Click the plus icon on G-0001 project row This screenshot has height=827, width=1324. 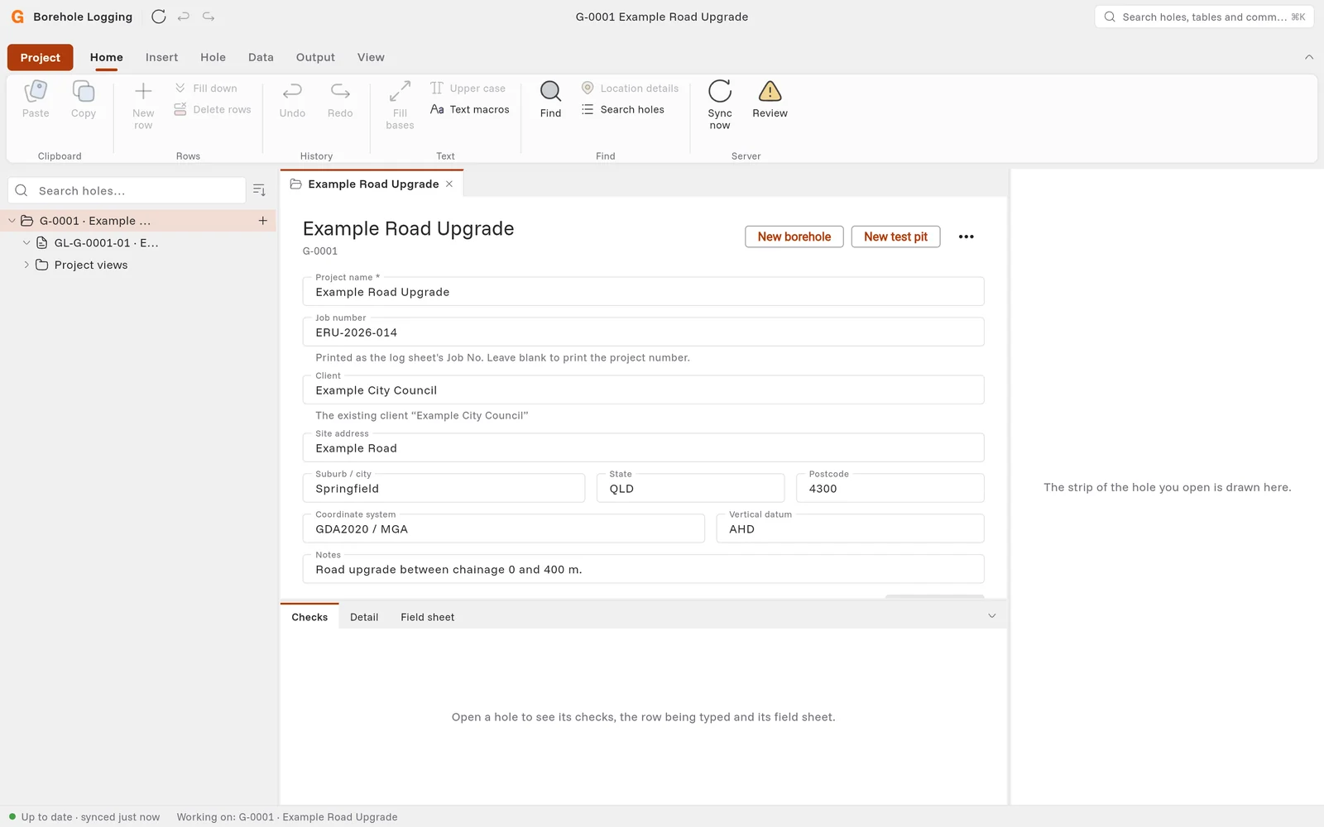click(262, 221)
